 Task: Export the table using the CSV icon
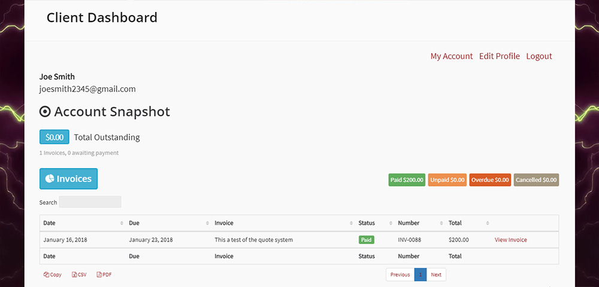coord(74,274)
